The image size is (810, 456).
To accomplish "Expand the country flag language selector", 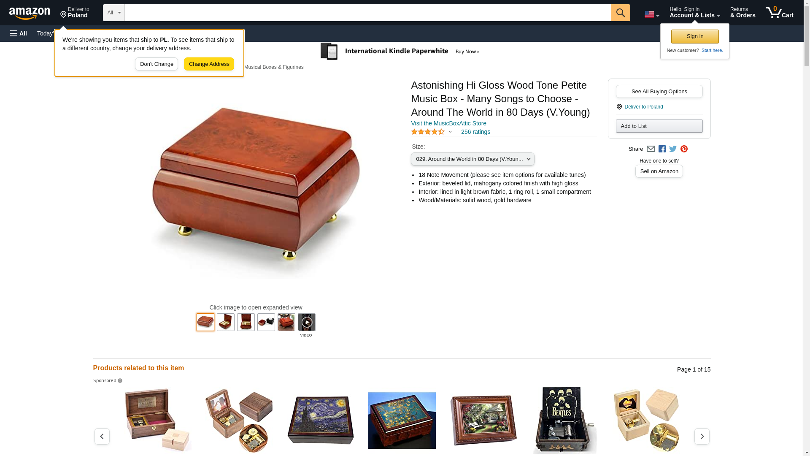I will tap(651, 15).
